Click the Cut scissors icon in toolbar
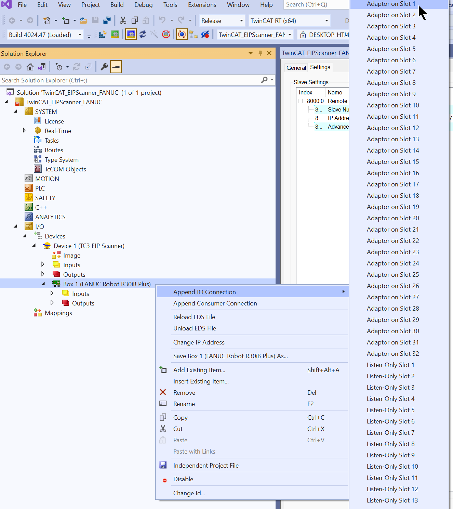This screenshot has height=509, width=453. tap(123, 21)
